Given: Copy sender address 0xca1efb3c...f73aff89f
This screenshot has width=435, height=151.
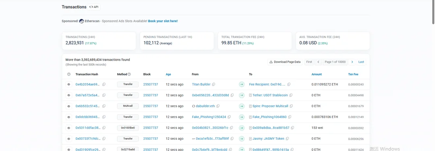Looking at the screenshot, I should point(232,139).
